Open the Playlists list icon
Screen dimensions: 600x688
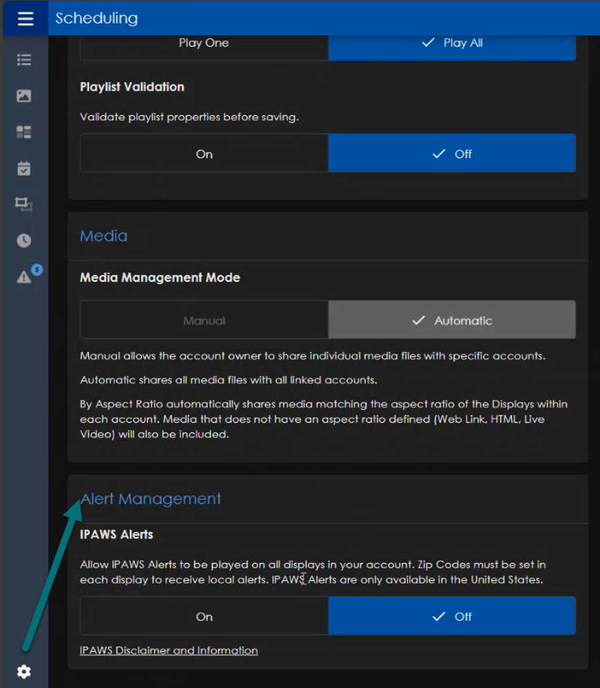24,60
